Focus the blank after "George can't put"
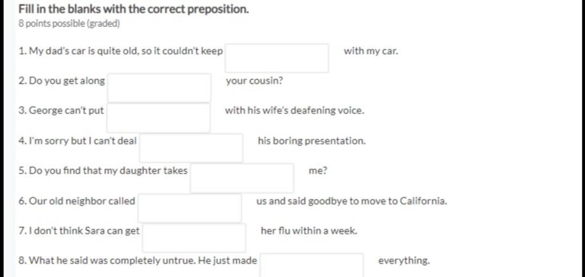This screenshot has height=277, width=585. click(x=159, y=118)
